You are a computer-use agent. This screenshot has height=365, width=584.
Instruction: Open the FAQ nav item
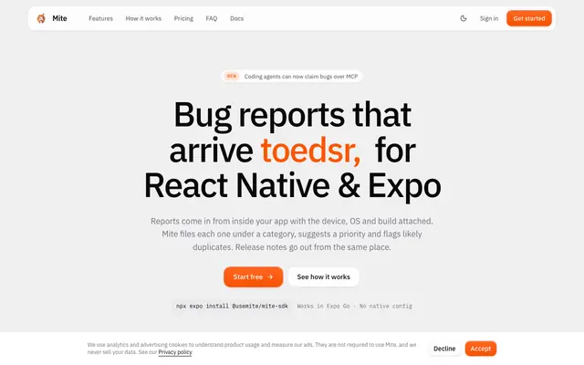pyautogui.click(x=211, y=18)
